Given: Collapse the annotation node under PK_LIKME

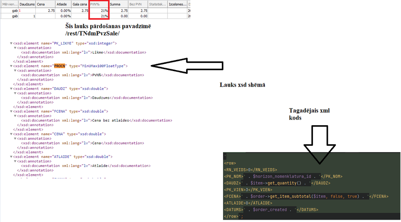Looking at the screenshot, I should click(x=15, y=48).
